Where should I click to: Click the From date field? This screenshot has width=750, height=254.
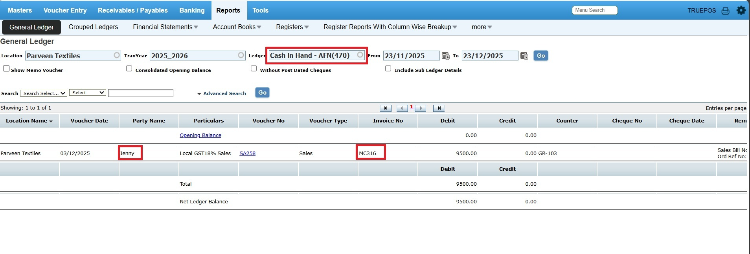tap(412, 56)
